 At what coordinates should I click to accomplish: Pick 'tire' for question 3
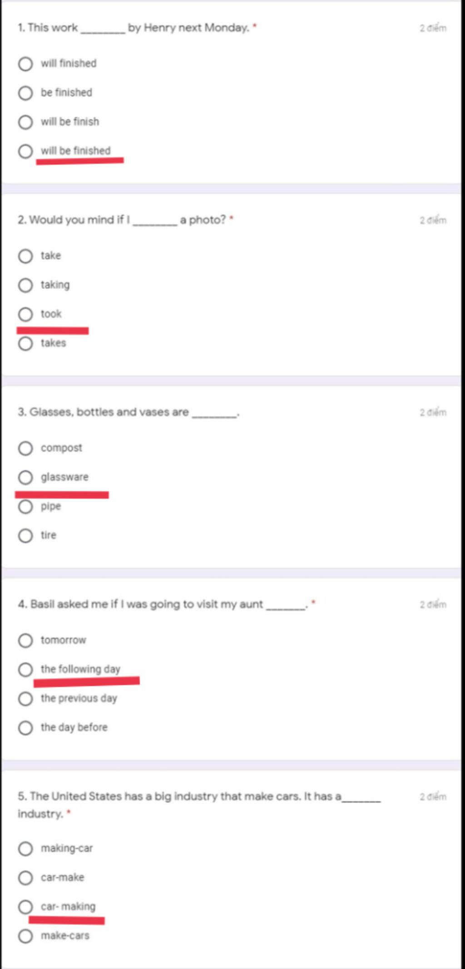(x=25, y=536)
